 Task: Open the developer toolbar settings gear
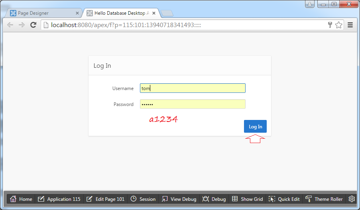pyautogui.click(x=352, y=199)
